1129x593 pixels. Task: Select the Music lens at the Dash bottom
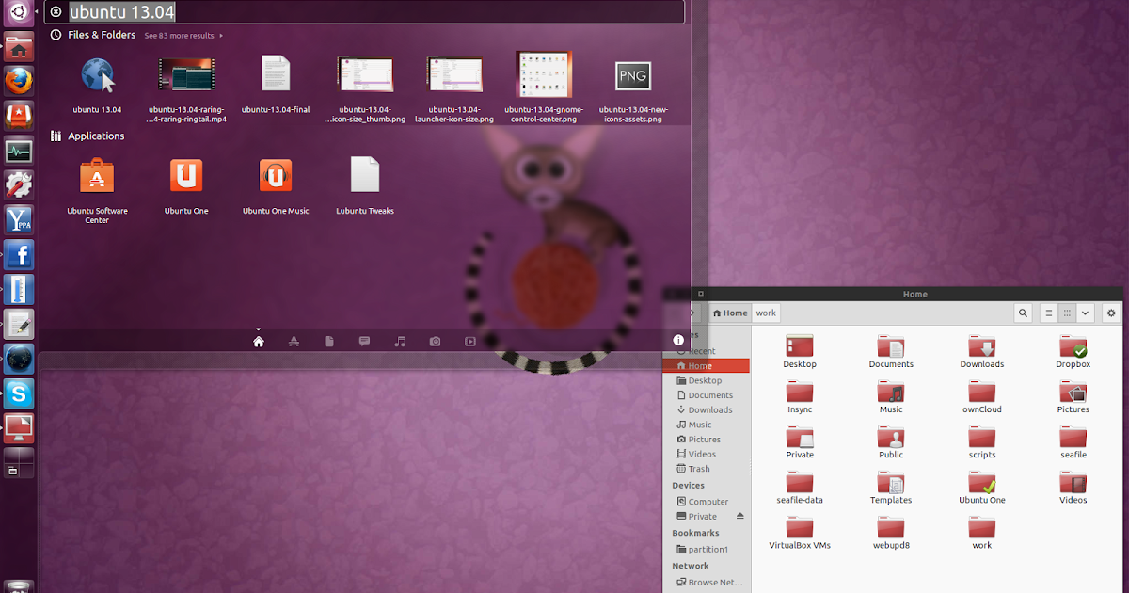[399, 341]
